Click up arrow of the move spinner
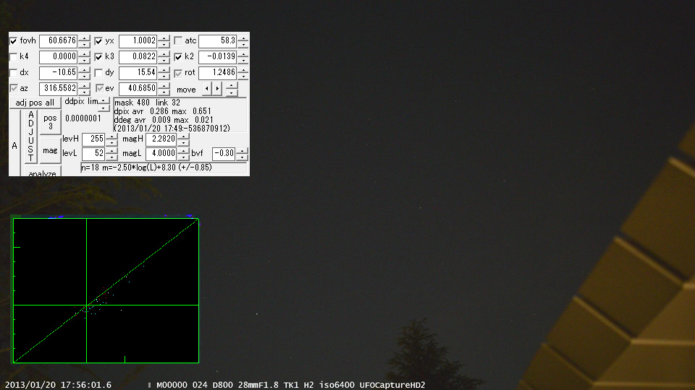The height and width of the screenshot is (390, 695). tap(231, 85)
